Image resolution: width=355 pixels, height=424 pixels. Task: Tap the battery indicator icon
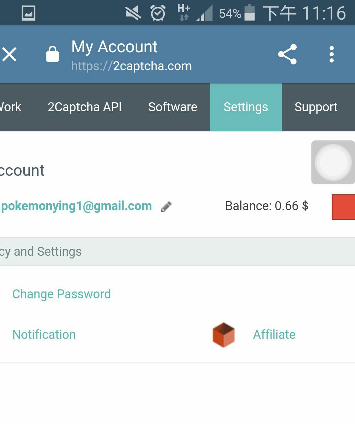pyautogui.click(x=250, y=13)
